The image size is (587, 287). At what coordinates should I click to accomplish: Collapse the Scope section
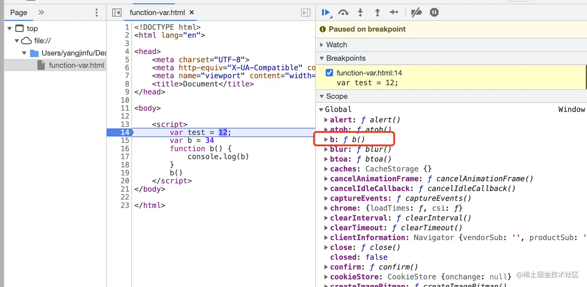321,96
